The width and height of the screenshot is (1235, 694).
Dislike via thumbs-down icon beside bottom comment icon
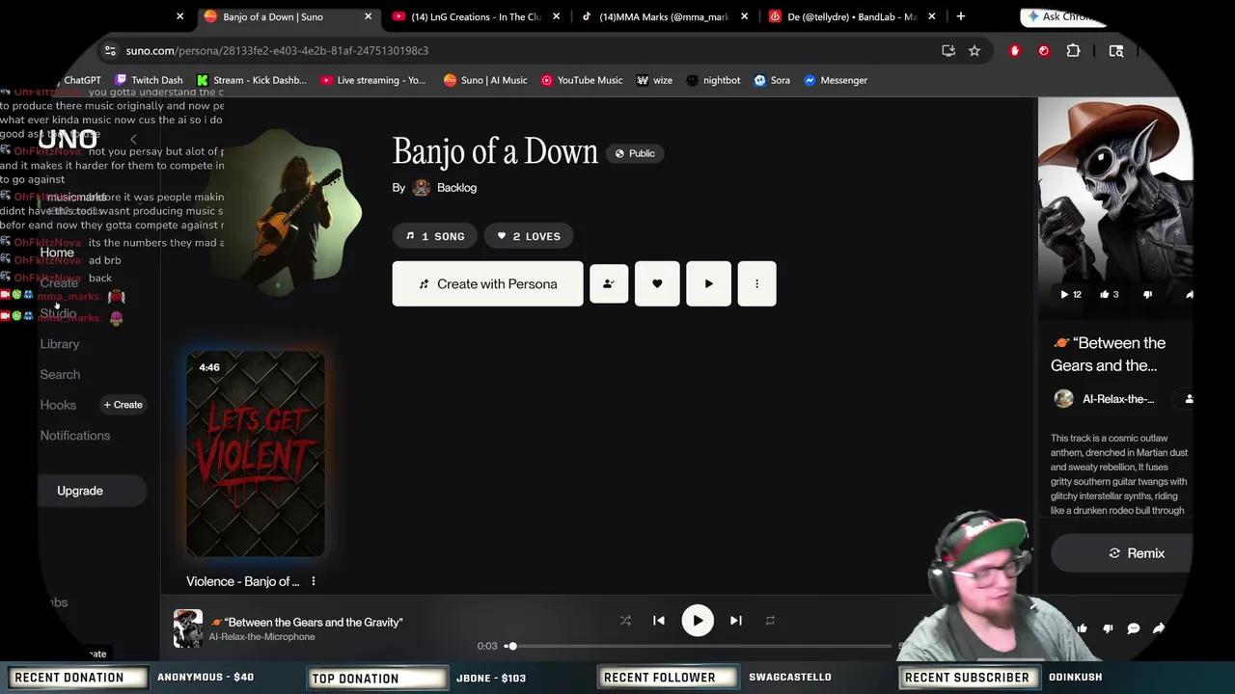(x=1108, y=628)
